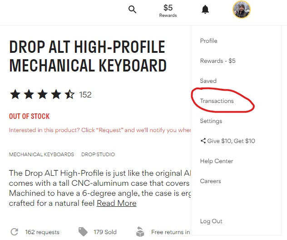Click the free returns box icon
287x240 pixels.
point(140,232)
